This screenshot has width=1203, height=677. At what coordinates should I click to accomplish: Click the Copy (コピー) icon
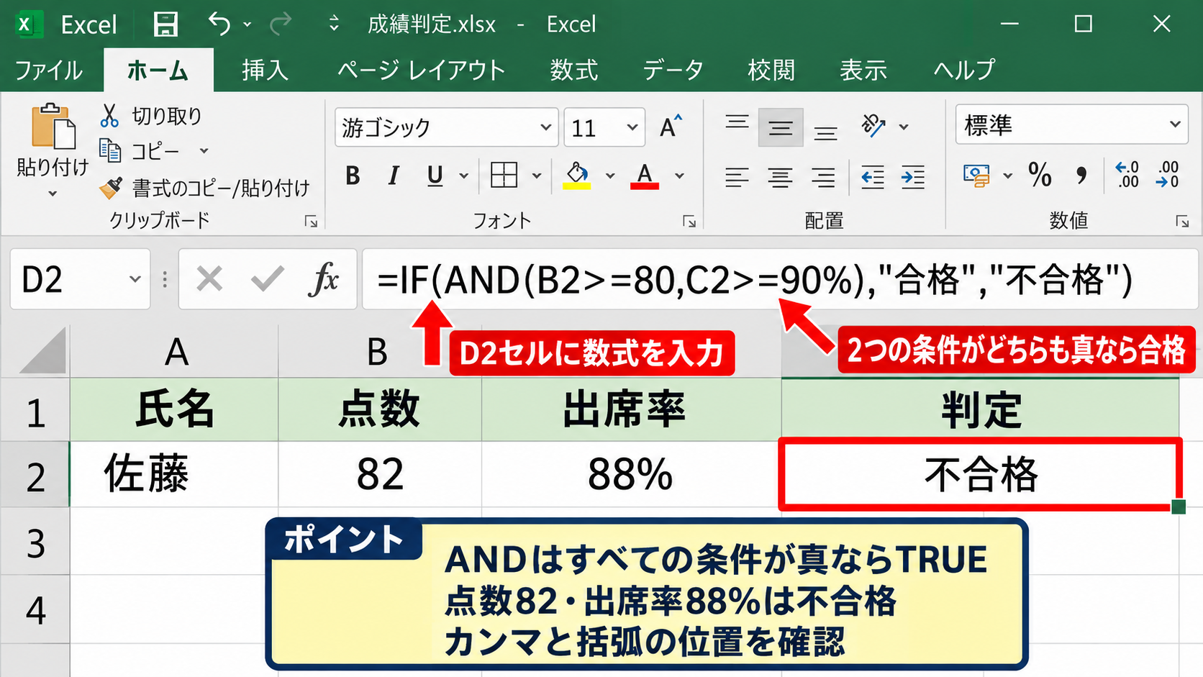110,150
